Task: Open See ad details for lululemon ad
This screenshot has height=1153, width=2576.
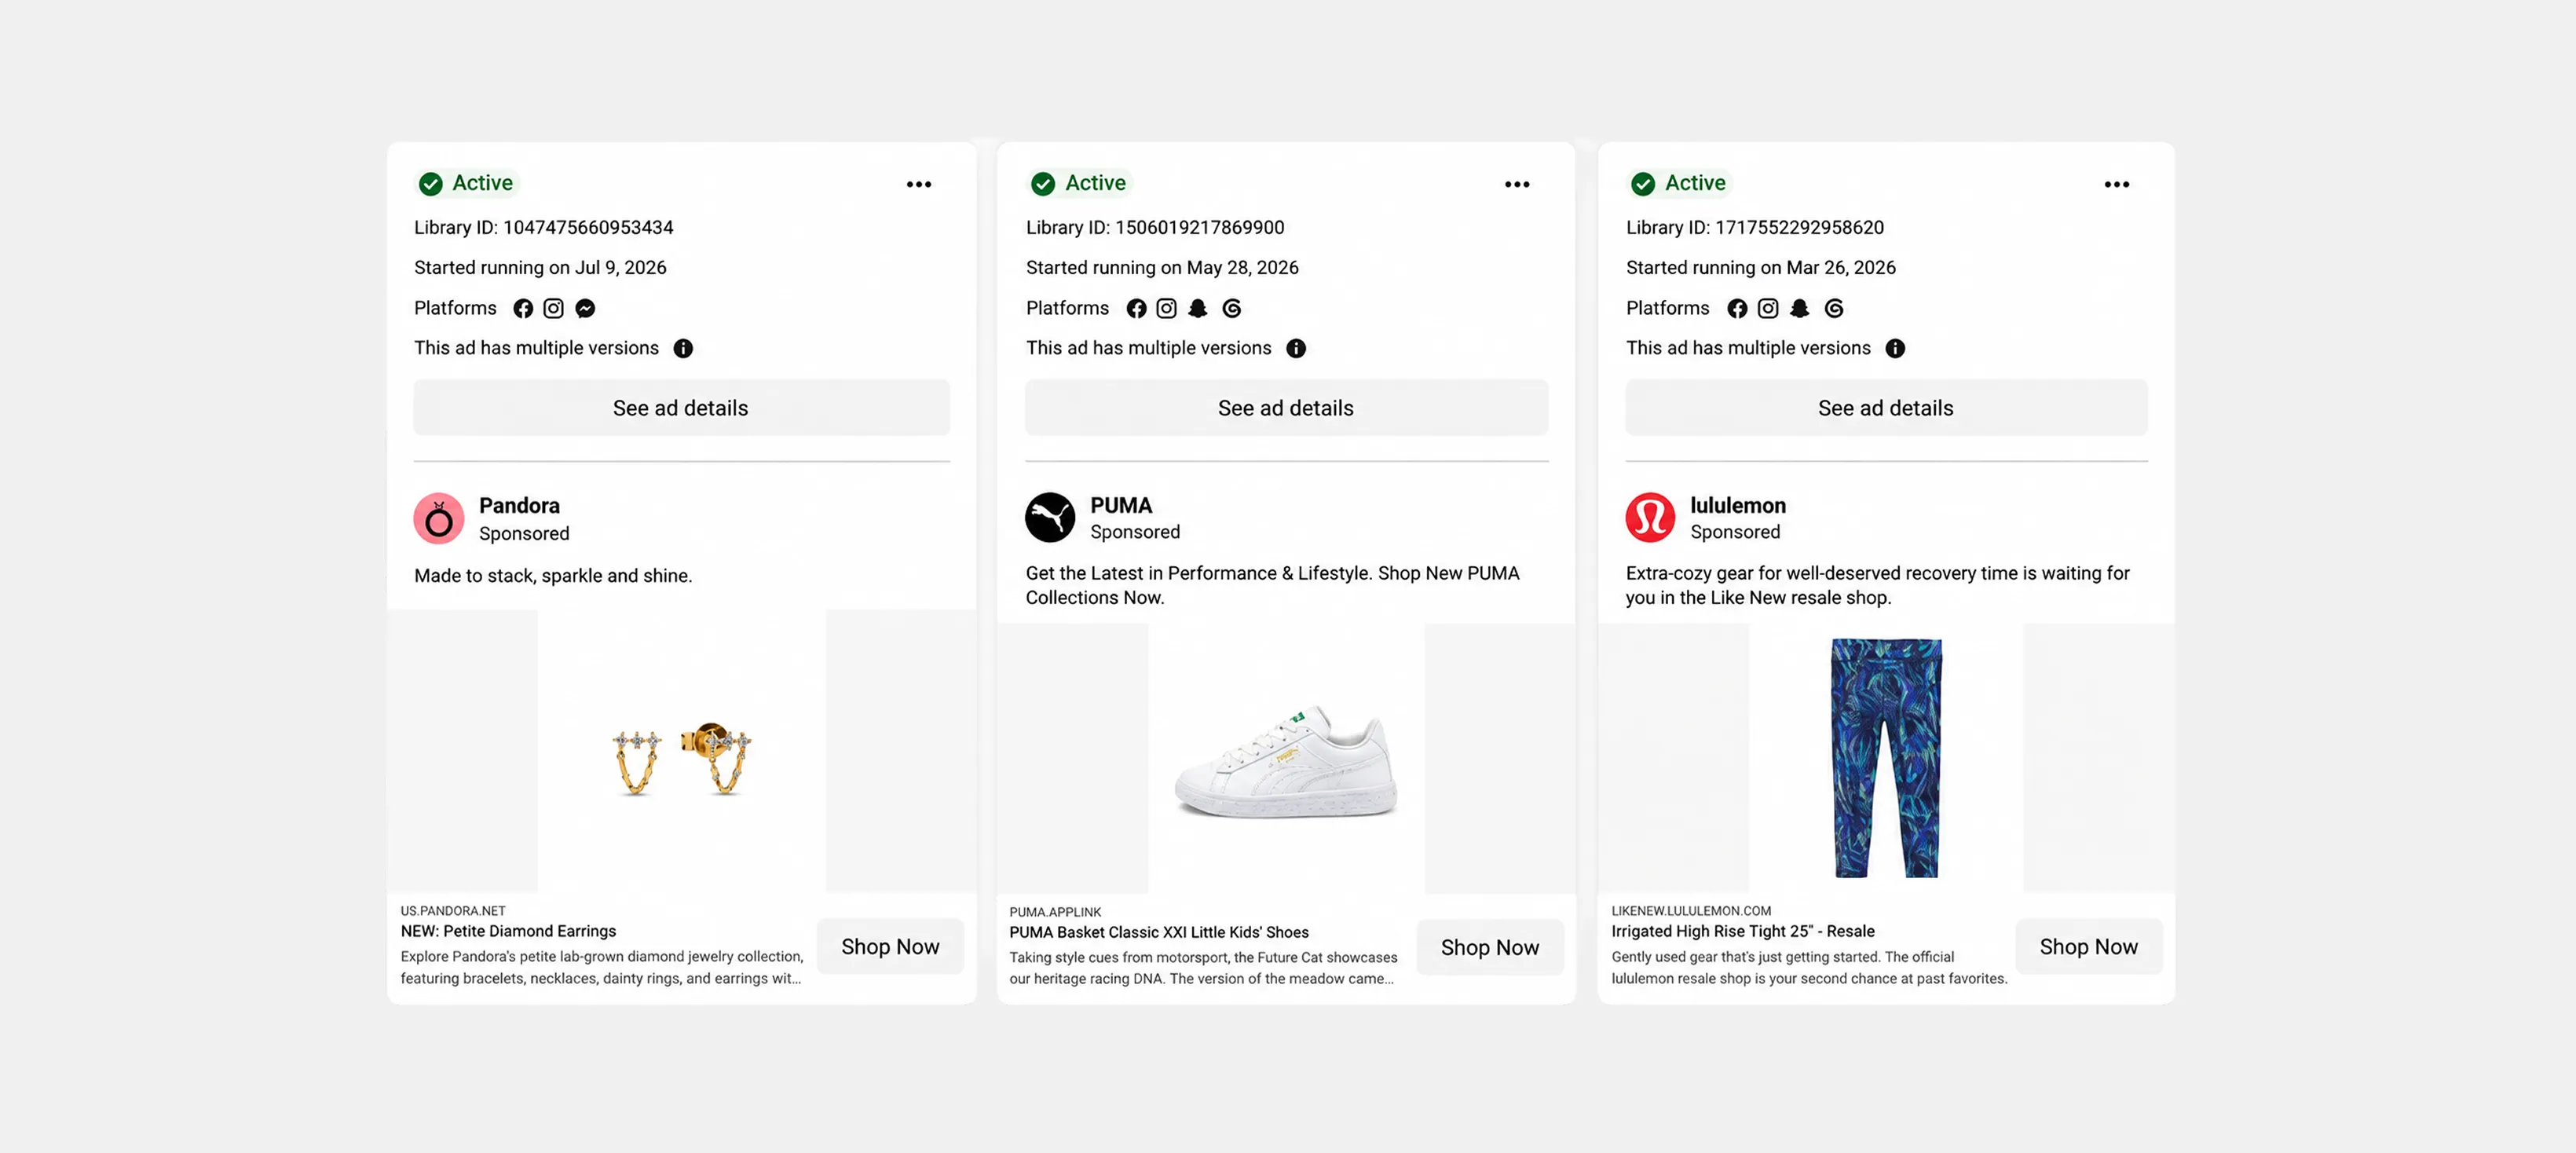Action: [x=1886, y=407]
